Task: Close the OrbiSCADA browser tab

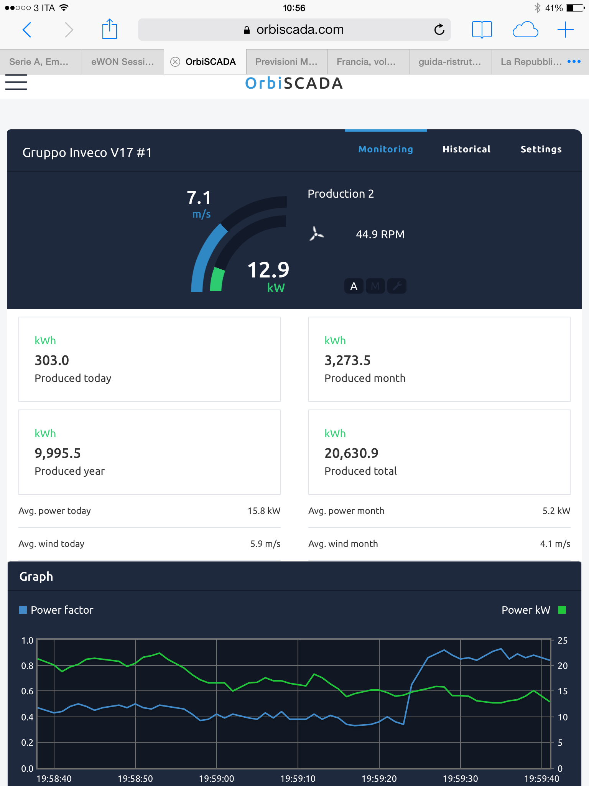Action: click(x=175, y=62)
